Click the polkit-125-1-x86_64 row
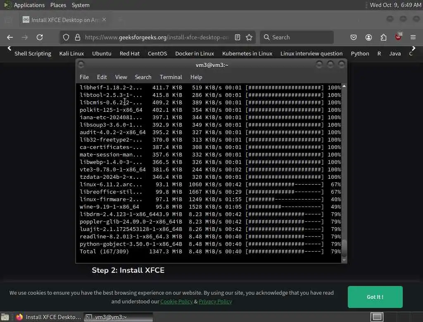This screenshot has width=423, height=322. coord(210,110)
